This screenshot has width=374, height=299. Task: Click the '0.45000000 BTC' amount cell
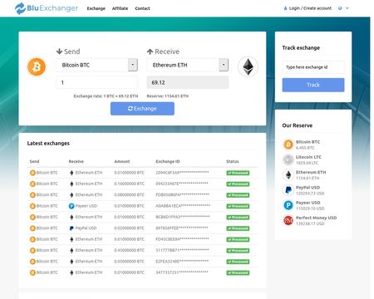click(x=130, y=250)
